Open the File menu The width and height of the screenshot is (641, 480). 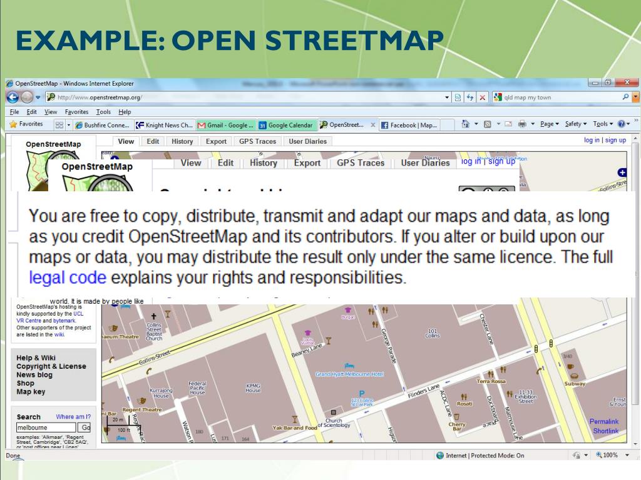(x=14, y=111)
